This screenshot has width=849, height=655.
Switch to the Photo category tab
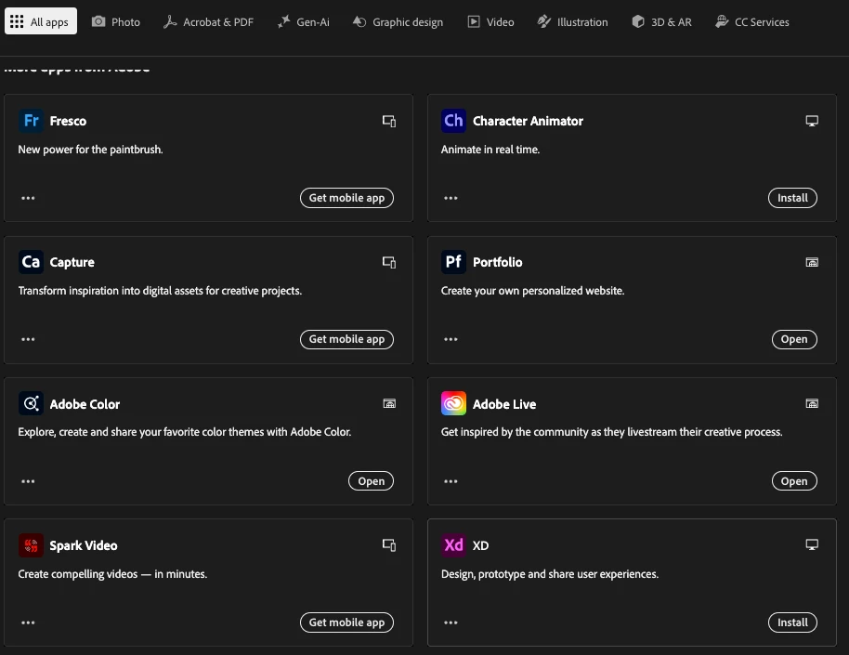coord(116,21)
